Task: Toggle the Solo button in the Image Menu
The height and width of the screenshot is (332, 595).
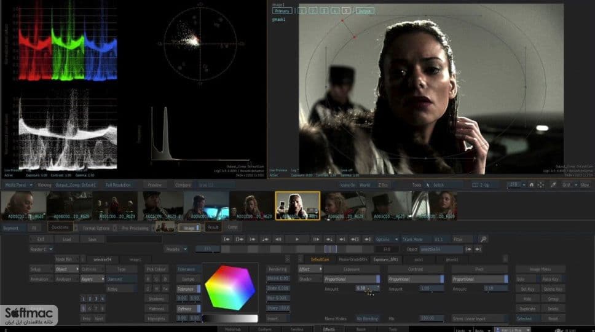Action: click(x=527, y=279)
